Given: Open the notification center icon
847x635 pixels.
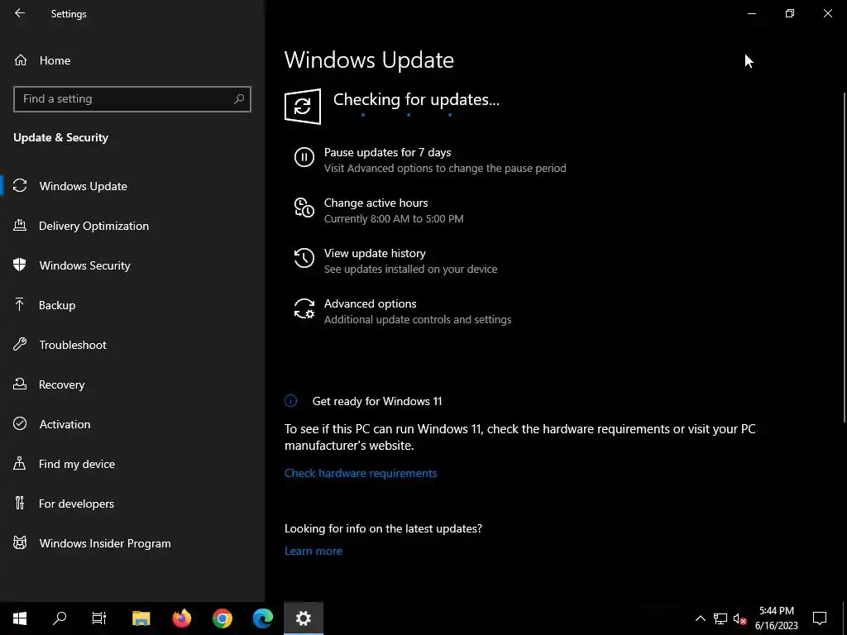Looking at the screenshot, I should point(820,618).
